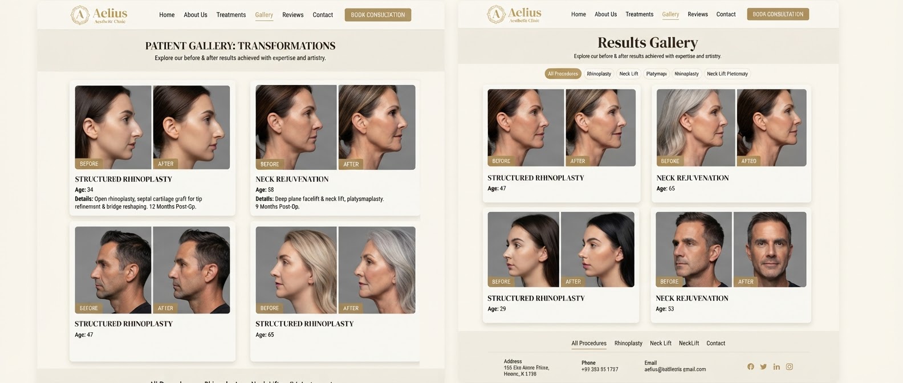The image size is (903, 383).
Task: Open Contact in the Patient Gallery page navigation
Action: pos(323,15)
